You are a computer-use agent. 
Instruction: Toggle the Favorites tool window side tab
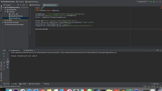click(1, 77)
